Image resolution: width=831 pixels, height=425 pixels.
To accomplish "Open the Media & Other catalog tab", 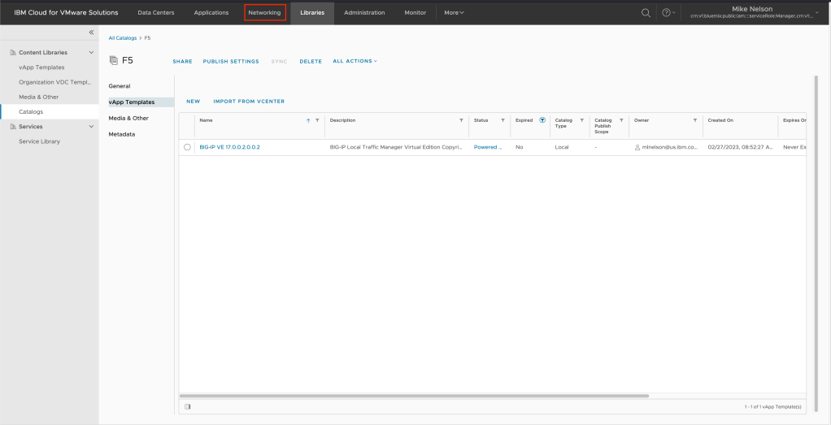I will 128,118.
